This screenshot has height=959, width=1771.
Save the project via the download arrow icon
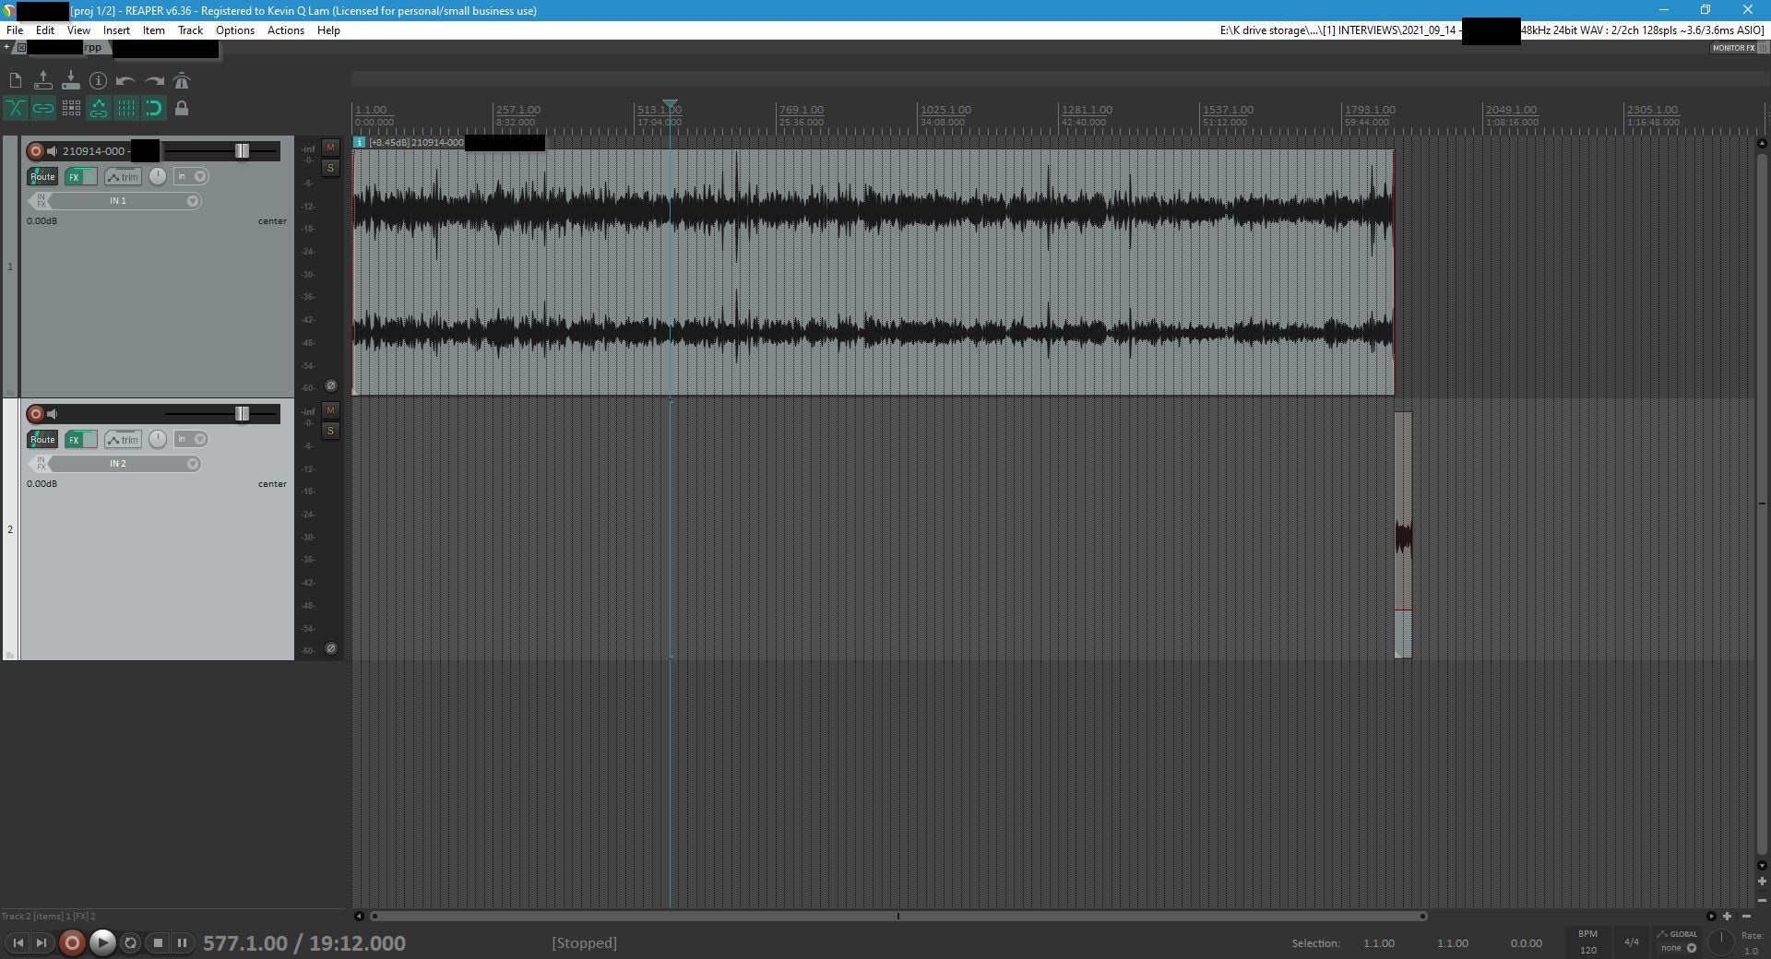coord(71,81)
